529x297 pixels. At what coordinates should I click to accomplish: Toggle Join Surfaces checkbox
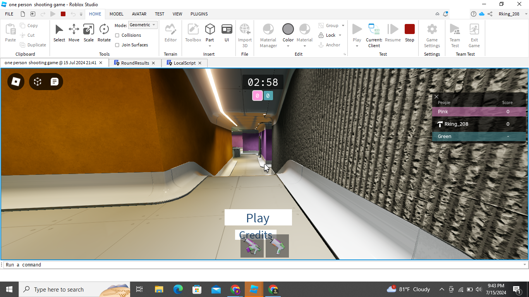coord(117,45)
